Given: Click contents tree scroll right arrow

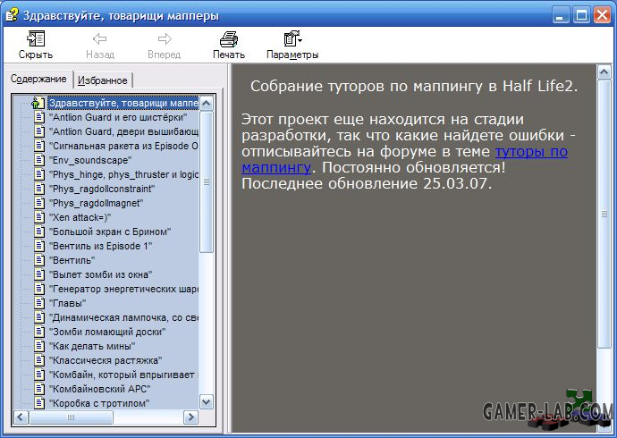Looking at the screenshot, I should [191, 417].
